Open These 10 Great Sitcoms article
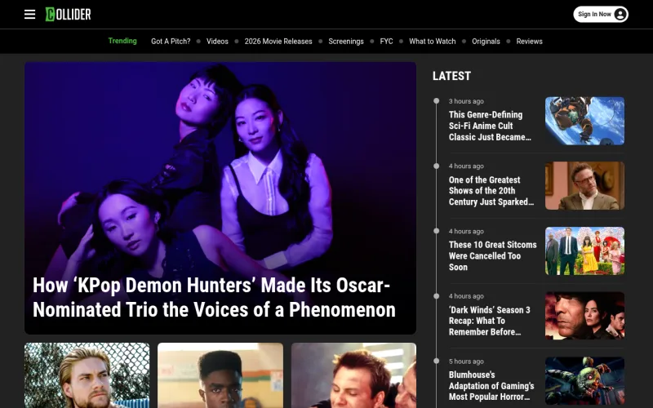This screenshot has width=653, height=408. (492, 255)
